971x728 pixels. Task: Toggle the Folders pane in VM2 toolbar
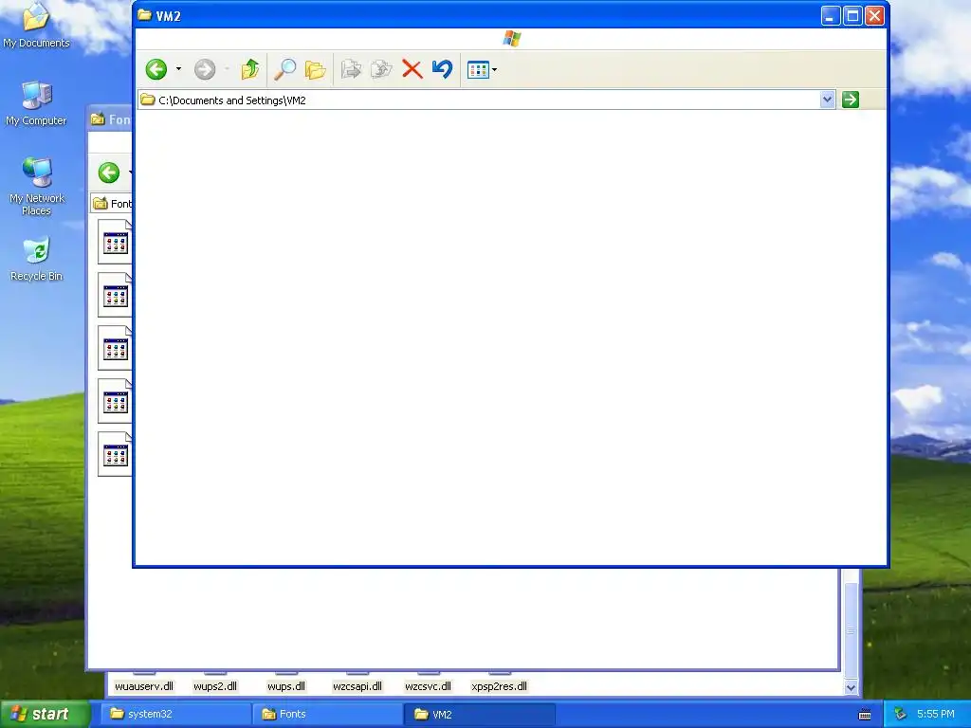315,69
